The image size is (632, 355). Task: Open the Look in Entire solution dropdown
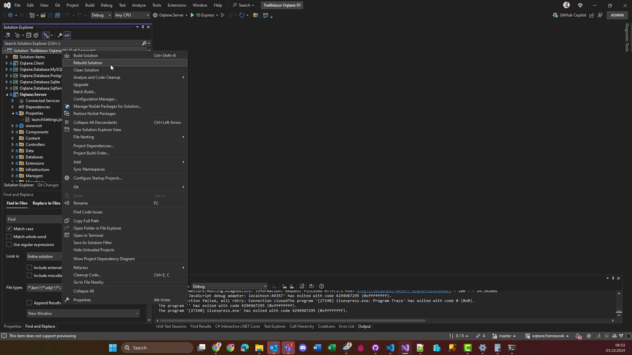point(44,256)
